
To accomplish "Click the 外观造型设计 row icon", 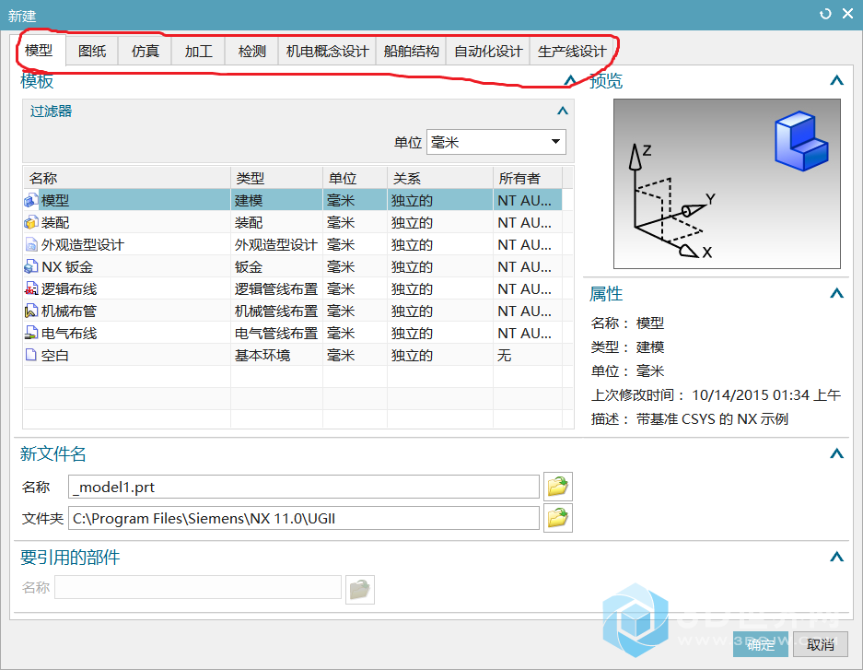I will [x=31, y=244].
